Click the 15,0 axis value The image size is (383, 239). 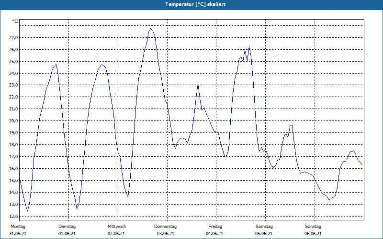coord(14,181)
